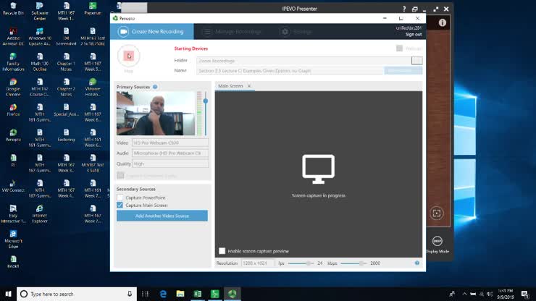Click the Sign out link
The width and height of the screenshot is (536, 301).
pyautogui.click(x=414, y=34)
